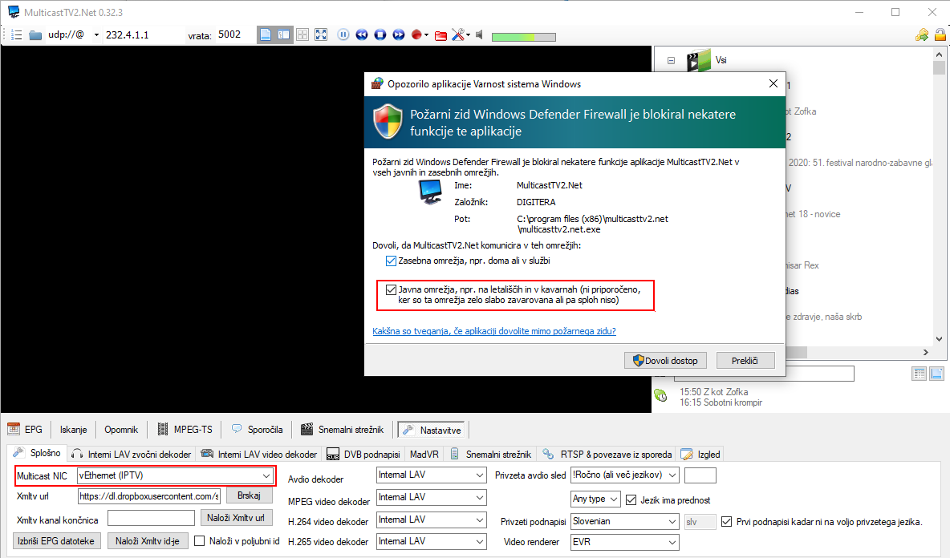Toggle 'Jezik ima prednost' checkbox
Image resolution: width=950 pixels, height=558 pixels.
(x=631, y=500)
